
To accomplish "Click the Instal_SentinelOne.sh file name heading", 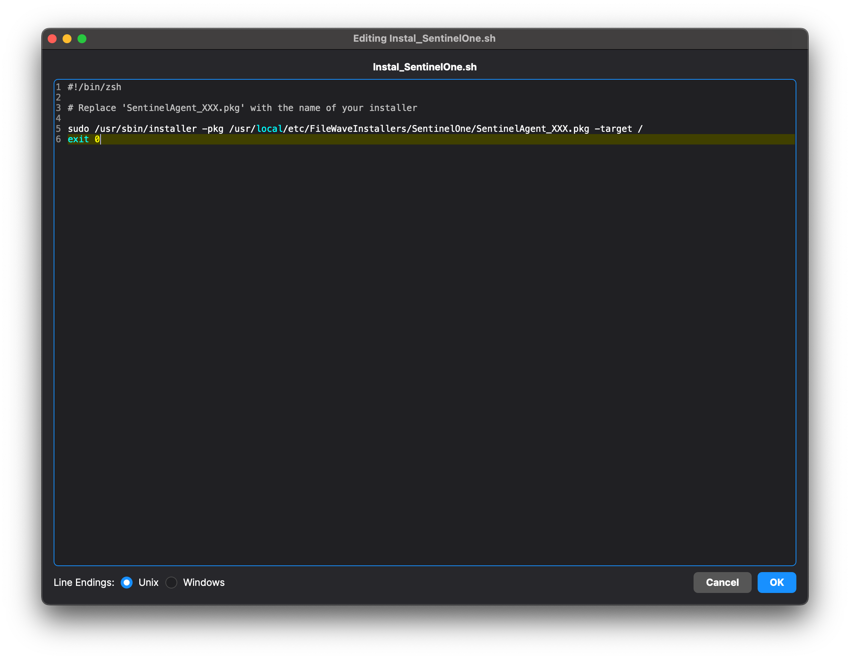I will (425, 67).
